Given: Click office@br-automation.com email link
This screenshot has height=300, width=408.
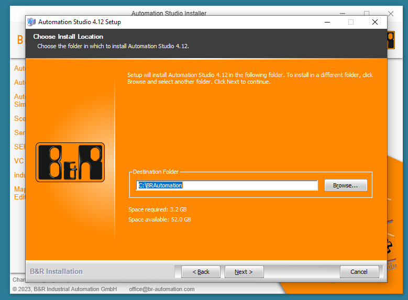Looking at the screenshot, I should tap(162, 289).
